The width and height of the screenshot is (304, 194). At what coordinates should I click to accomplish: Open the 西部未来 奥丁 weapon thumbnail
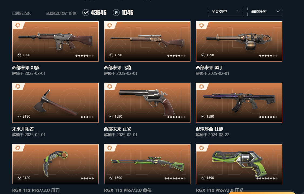tap(239, 41)
